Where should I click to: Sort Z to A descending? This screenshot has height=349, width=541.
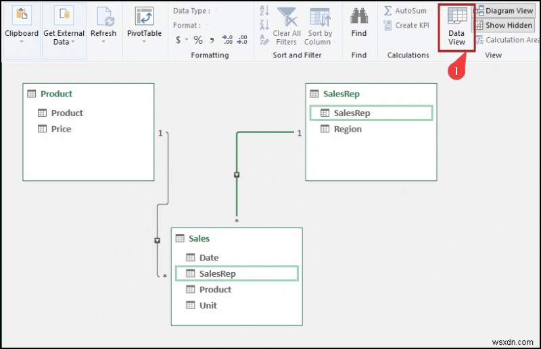[x=264, y=25]
